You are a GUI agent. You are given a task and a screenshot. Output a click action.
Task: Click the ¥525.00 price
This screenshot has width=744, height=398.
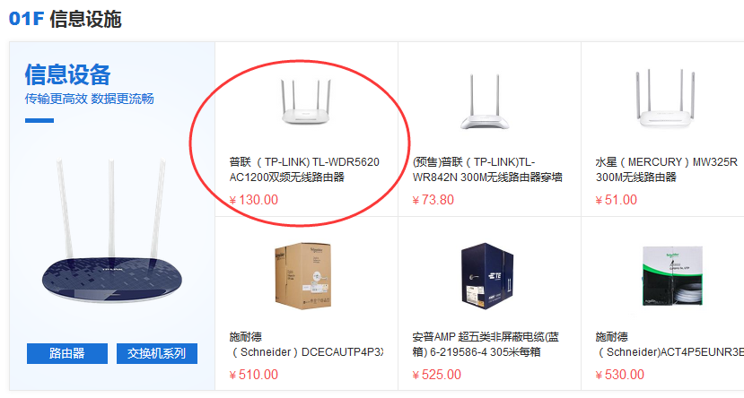coord(436,375)
